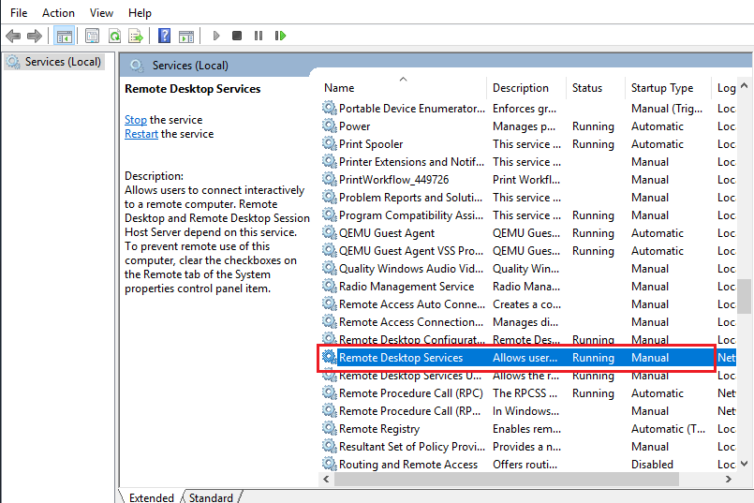754x503 pixels.
Task: Click the Restart Service toolbar icon
Action: pyautogui.click(x=280, y=36)
